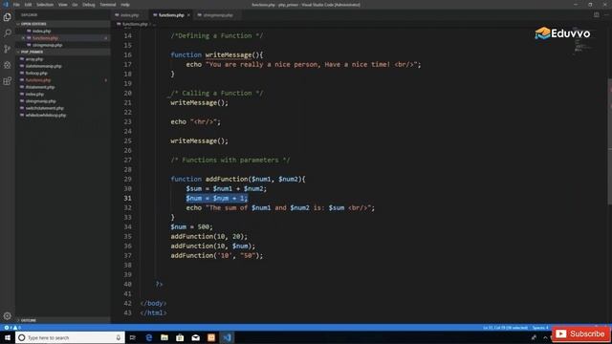Open the Debug view in activity bar
This screenshot has width=612, height=344.
tap(7, 65)
